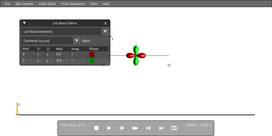Select the Real value -0.5 cell

tap(62, 61)
